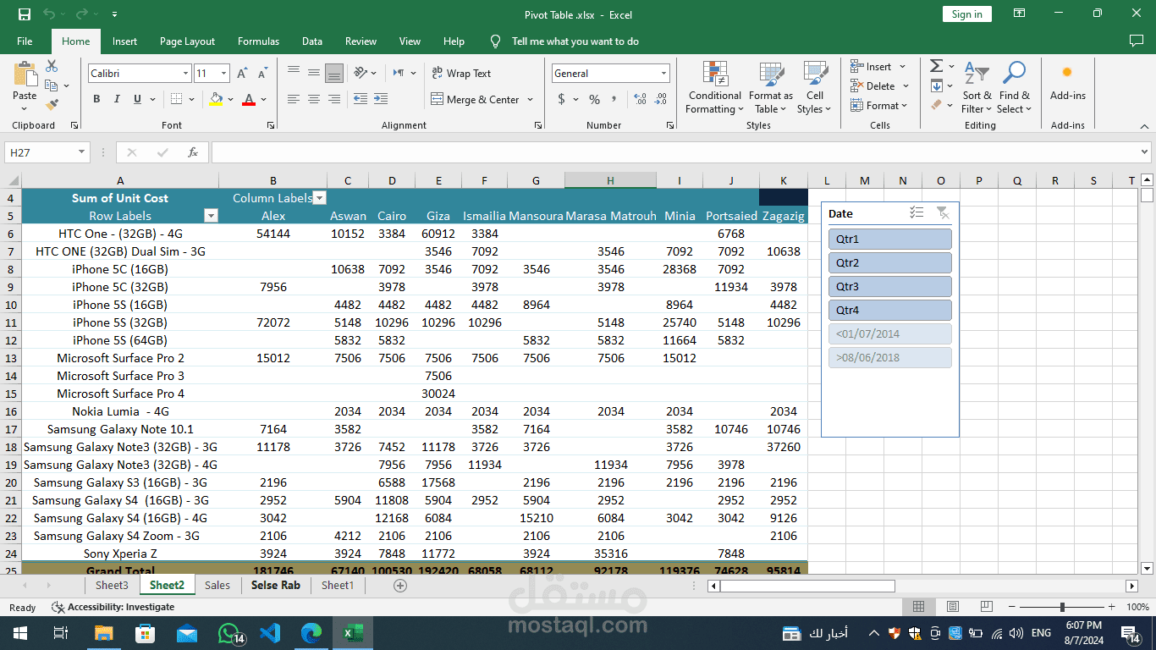Click the Tell me what you want search box
The image size is (1156, 650).
[x=575, y=41]
